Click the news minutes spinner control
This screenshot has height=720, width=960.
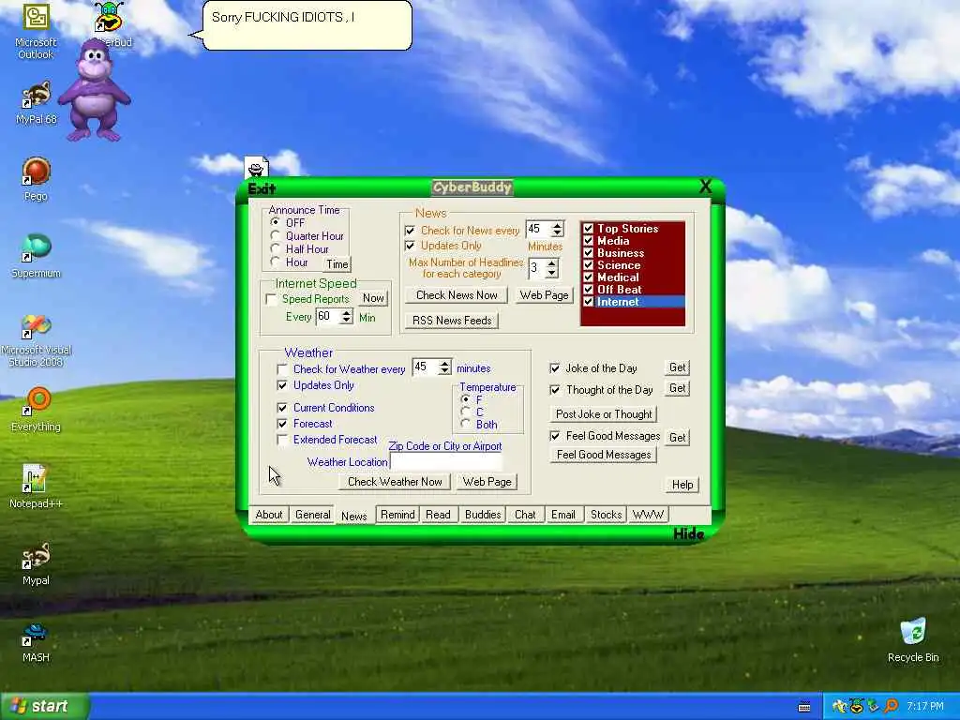(557, 229)
